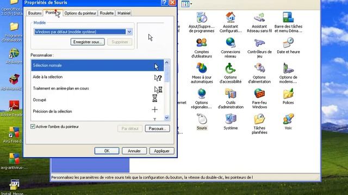Open the Options d'accessibilité icon
The image size is (348, 195).
(x=231, y=73)
